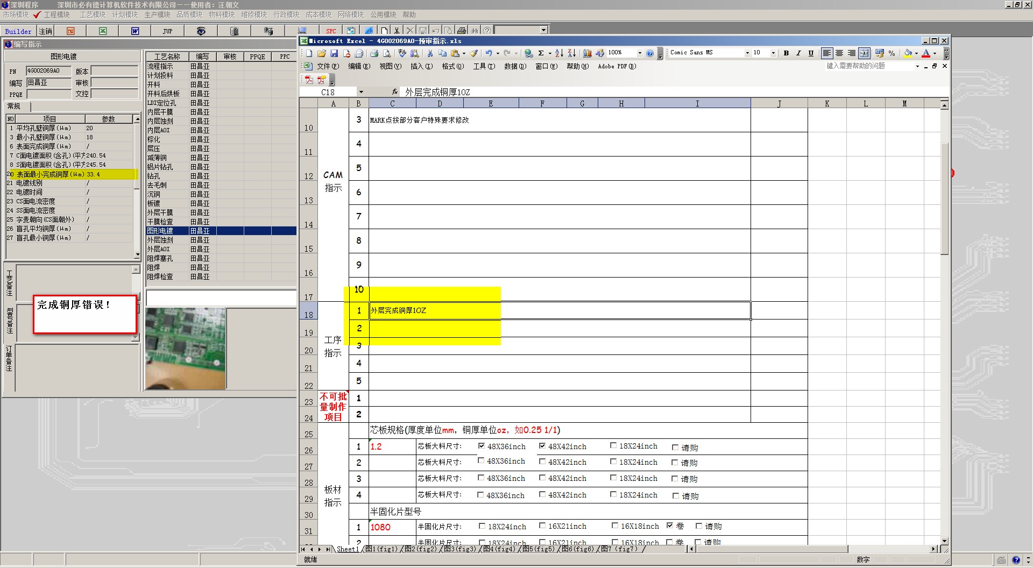Insert a hyperlink with the globe icon

pos(528,53)
